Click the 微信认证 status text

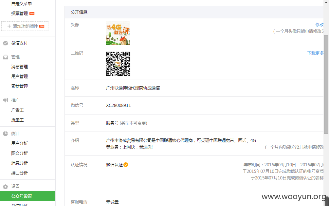tap(114, 165)
